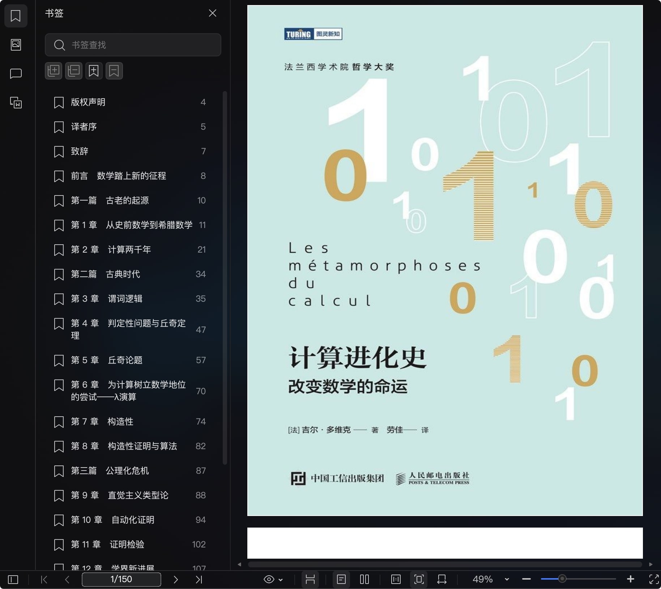The width and height of the screenshot is (661, 589).
Task: Toggle page break display
Action: pyautogui.click(x=310, y=579)
